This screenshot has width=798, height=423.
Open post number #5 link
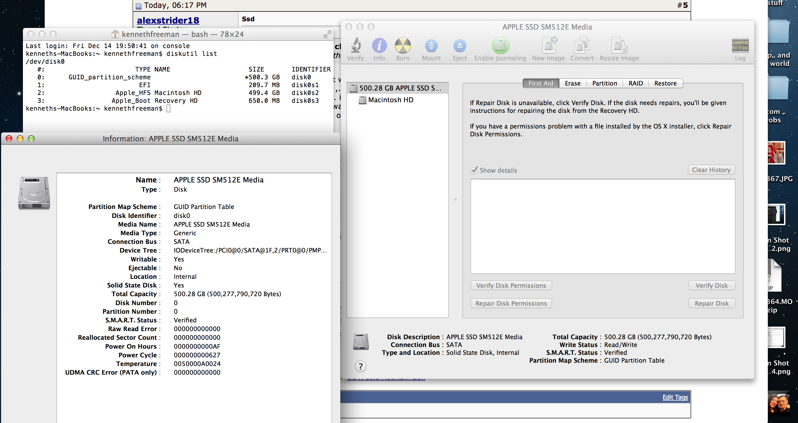(682, 5)
